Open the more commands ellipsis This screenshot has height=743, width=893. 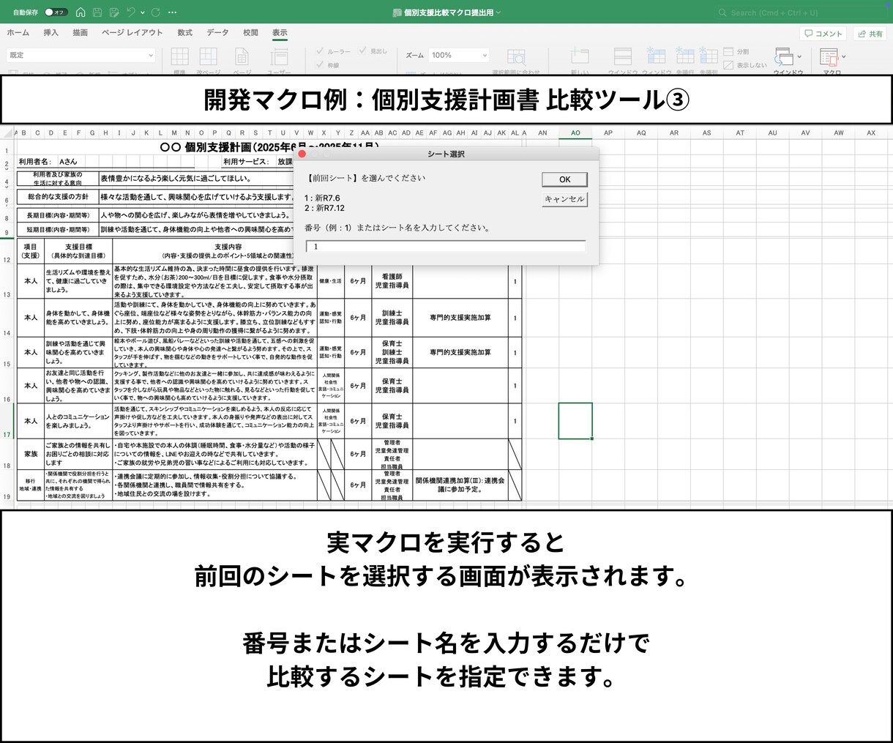tap(172, 12)
